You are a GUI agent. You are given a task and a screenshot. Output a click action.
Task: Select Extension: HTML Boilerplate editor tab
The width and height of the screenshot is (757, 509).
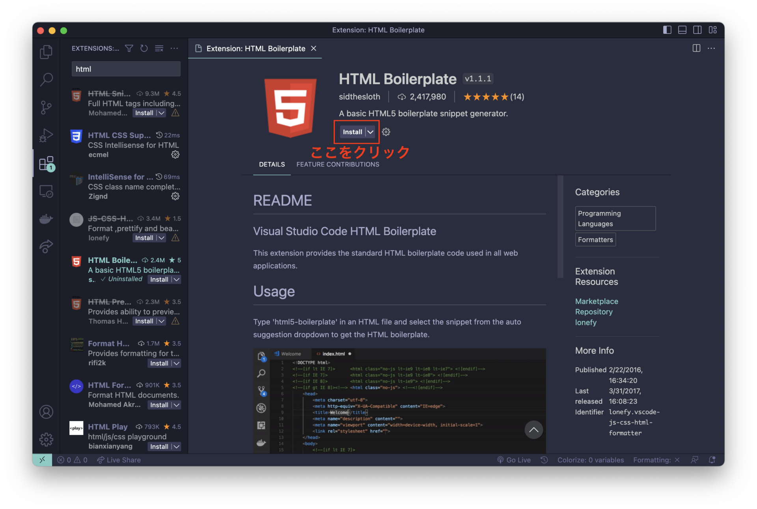pos(255,48)
